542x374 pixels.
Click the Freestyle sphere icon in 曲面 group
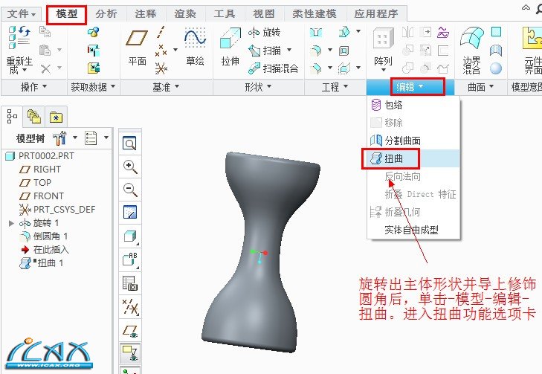[x=496, y=68]
